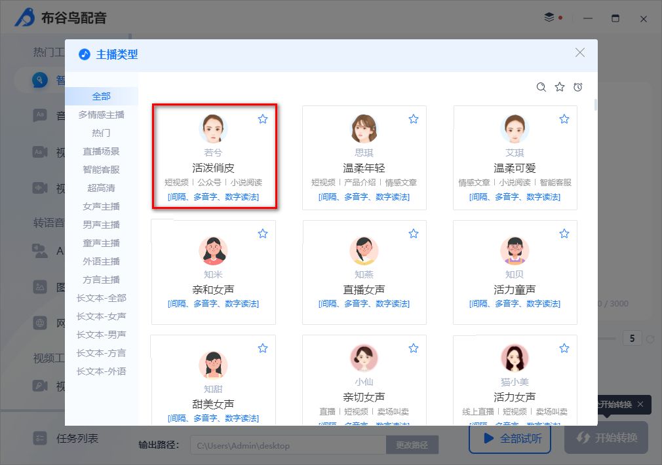Switch to the 长文本-全部 category
This screenshot has height=465, width=662.
tap(102, 299)
